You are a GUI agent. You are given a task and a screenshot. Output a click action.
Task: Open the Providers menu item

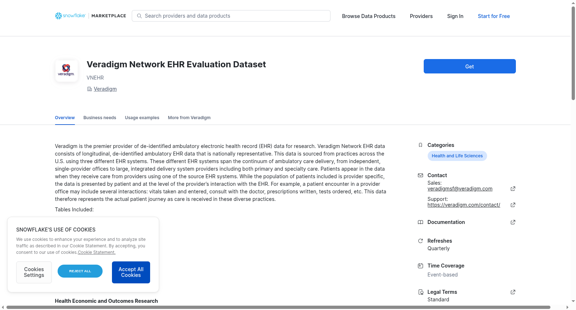(421, 16)
